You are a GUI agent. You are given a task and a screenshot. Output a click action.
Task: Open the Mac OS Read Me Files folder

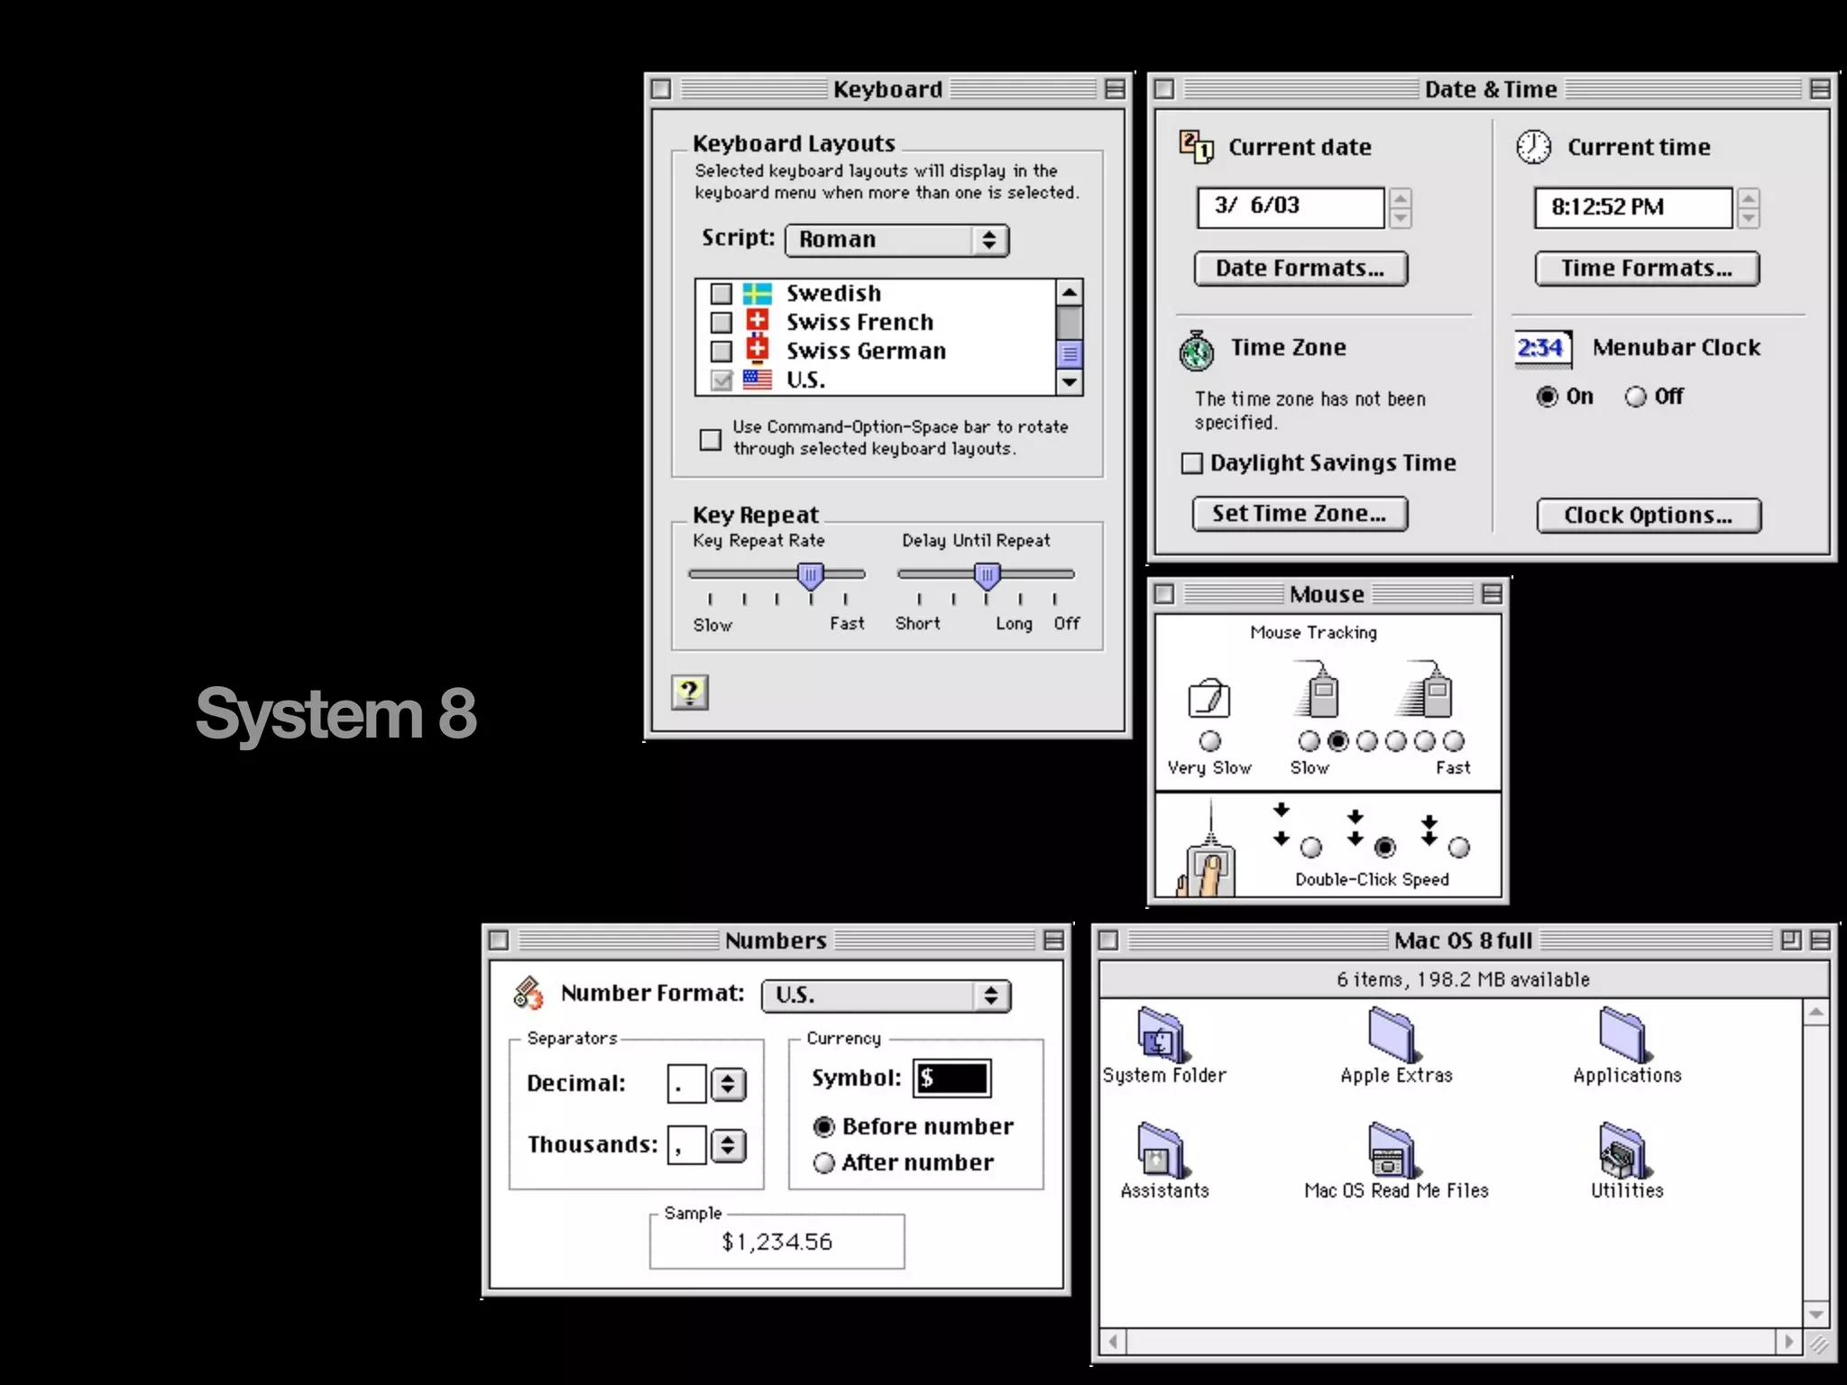click(1393, 1150)
